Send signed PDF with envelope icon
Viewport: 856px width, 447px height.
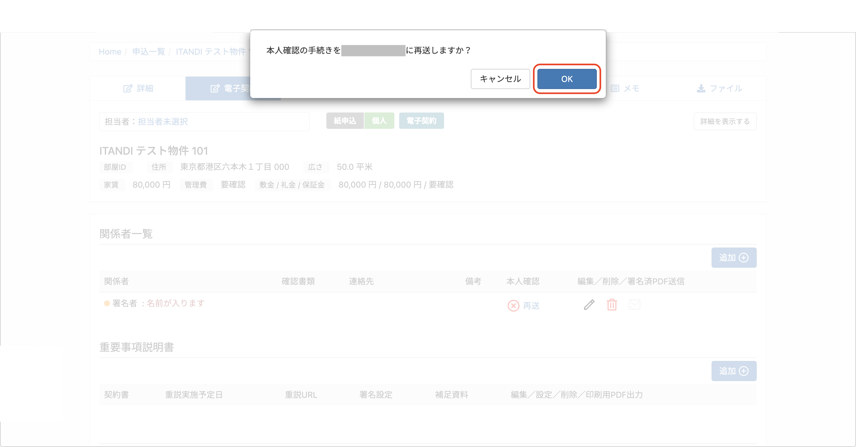coord(634,305)
